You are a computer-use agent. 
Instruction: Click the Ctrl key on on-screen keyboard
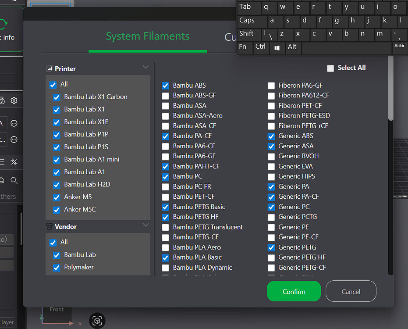click(x=261, y=48)
